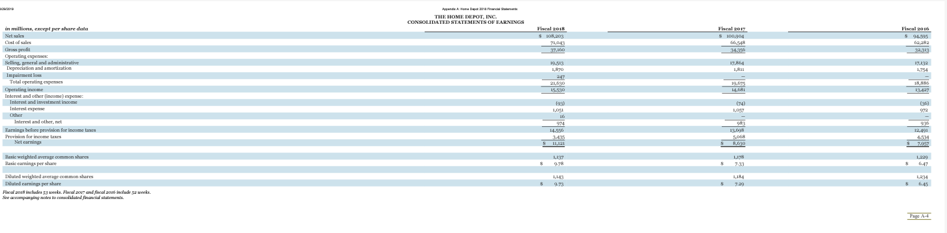This screenshot has height=233, width=947.
Task: Select the 'Interest expense' row label
Action: (x=27, y=108)
